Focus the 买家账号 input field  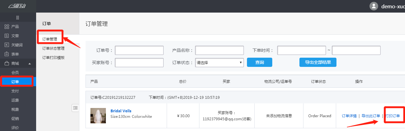tap(139, 62)
